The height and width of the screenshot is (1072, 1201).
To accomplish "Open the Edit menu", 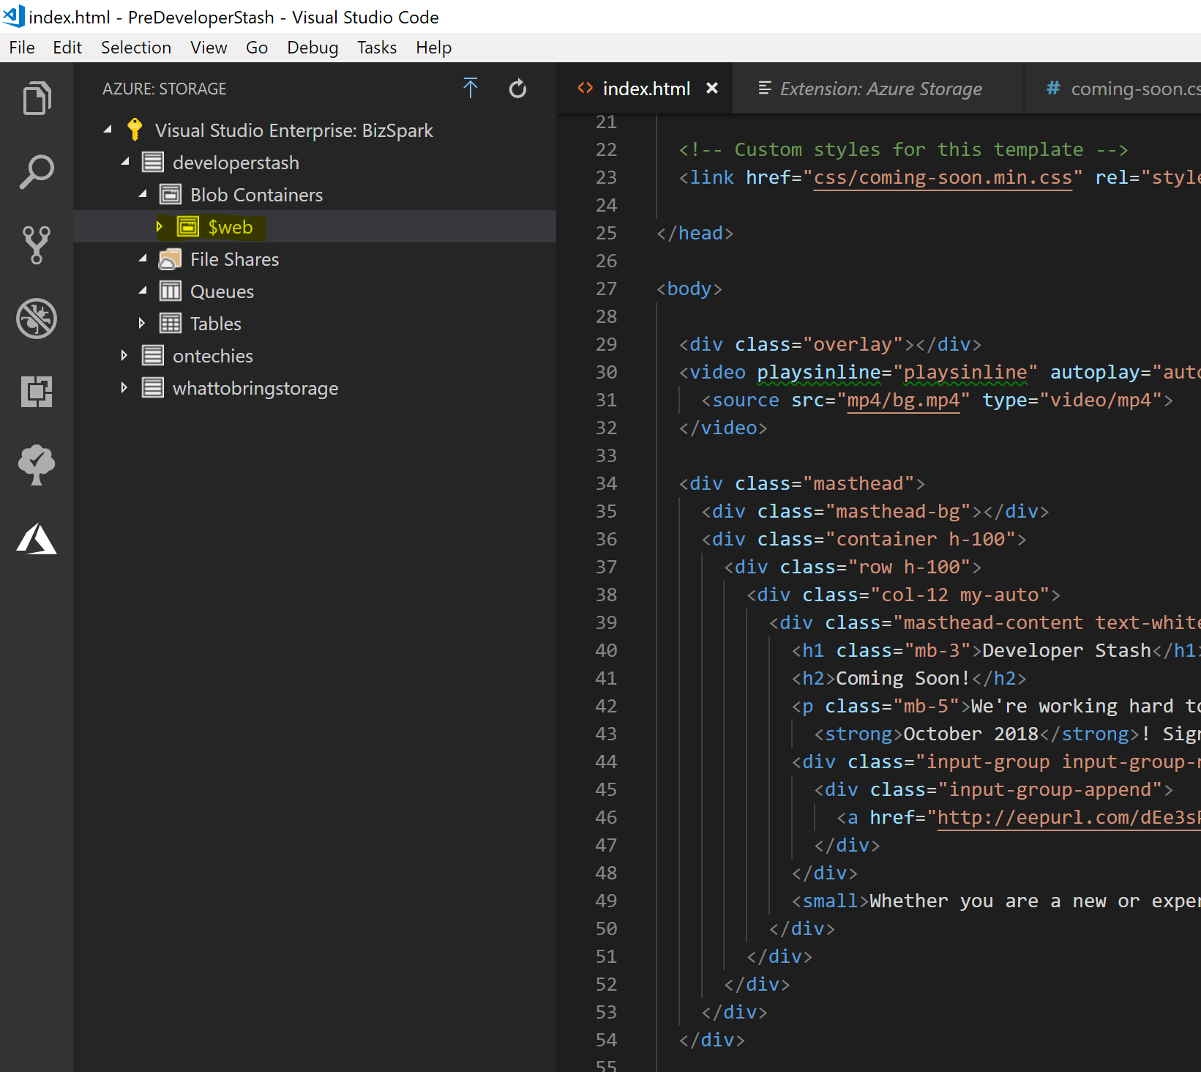I will [67, 48].
